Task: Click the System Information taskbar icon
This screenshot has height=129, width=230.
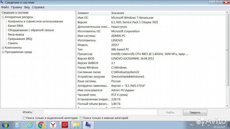Action: (88, 125)
